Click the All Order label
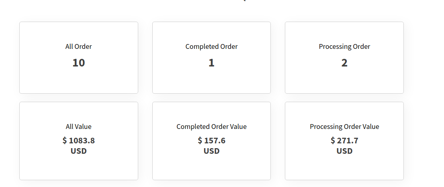This screenshot has height=187, width=444. coord(79,46)
